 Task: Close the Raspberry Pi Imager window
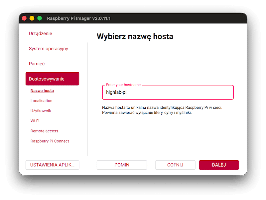click(24, 18)
